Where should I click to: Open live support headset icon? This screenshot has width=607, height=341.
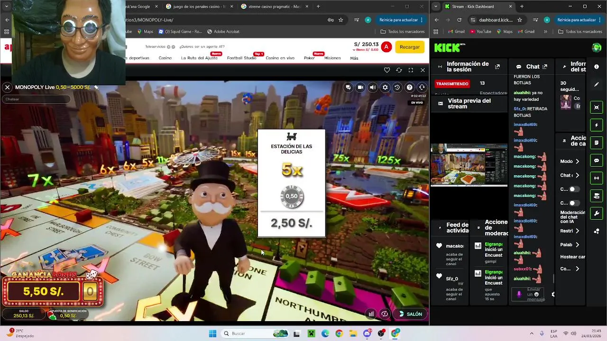point(422,87)
